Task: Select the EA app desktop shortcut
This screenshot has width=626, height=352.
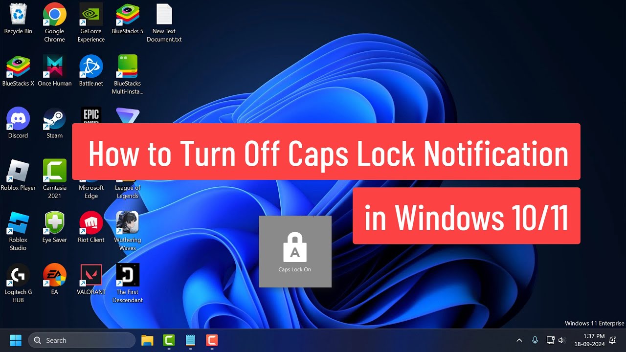Action: 54,280
